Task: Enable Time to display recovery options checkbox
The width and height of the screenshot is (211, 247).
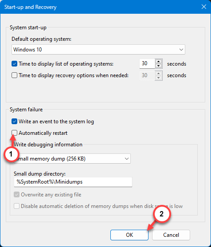Action: [14, 75]
